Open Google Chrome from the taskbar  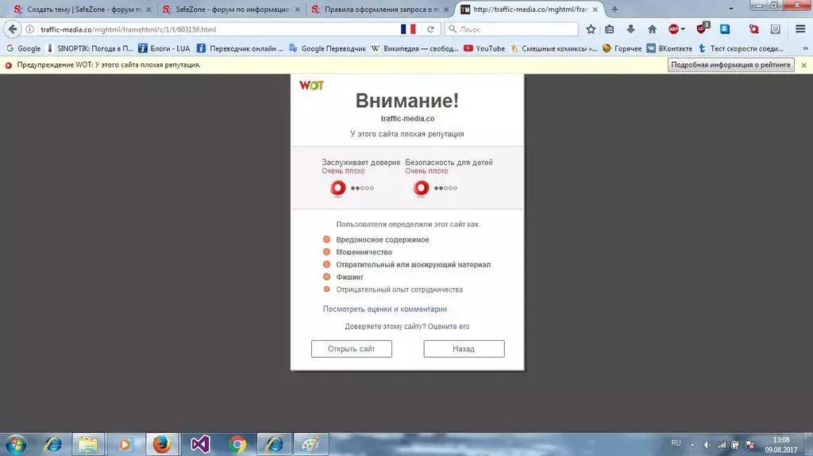[237, 445]
